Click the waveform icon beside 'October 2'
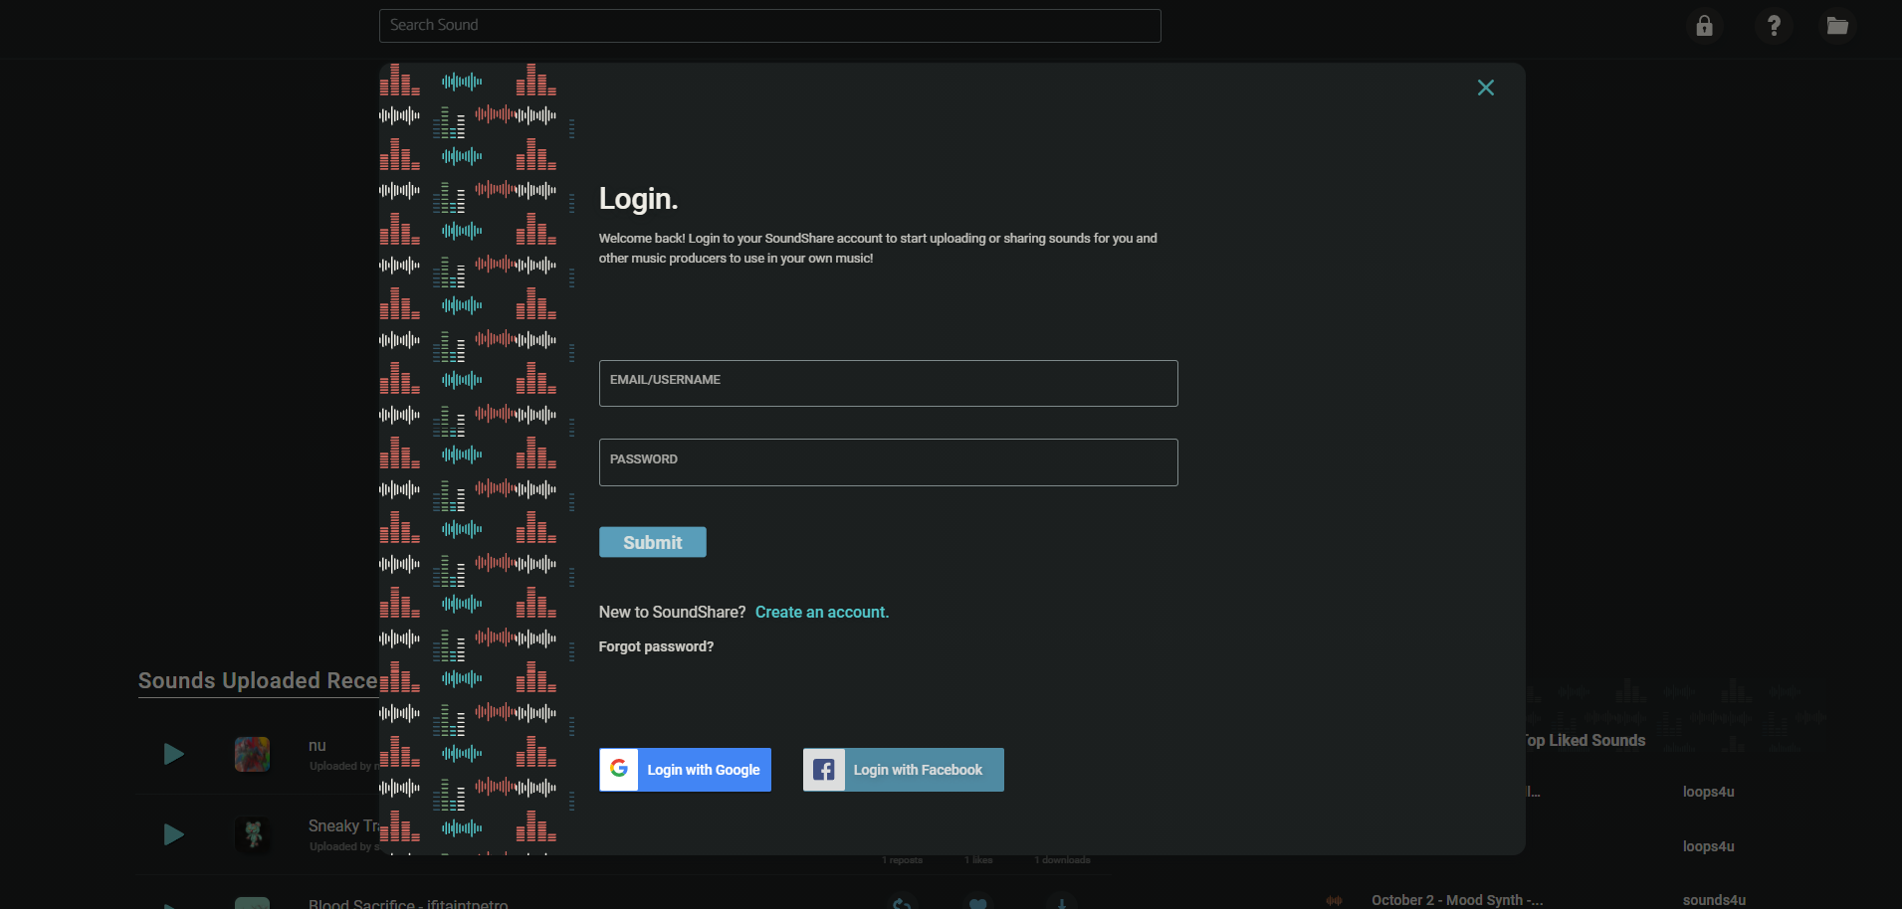 click(x=1335, y=900)
